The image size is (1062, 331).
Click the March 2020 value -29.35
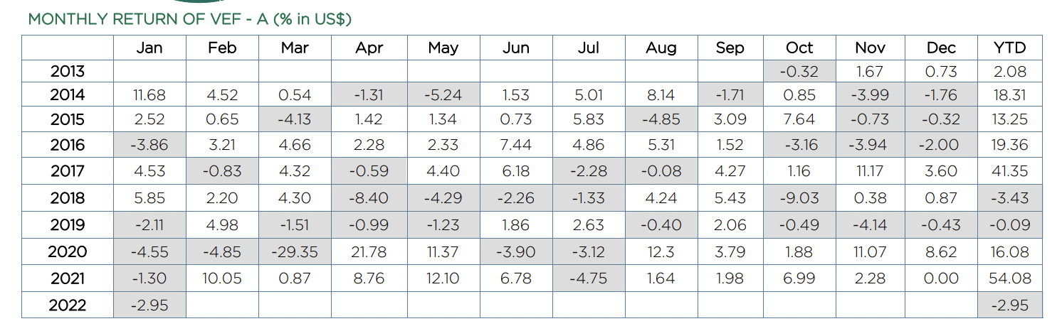295,251
